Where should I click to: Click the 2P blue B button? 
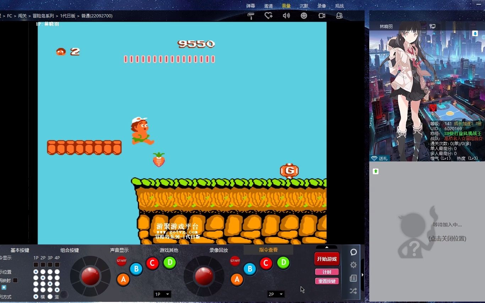click(250, 269)
